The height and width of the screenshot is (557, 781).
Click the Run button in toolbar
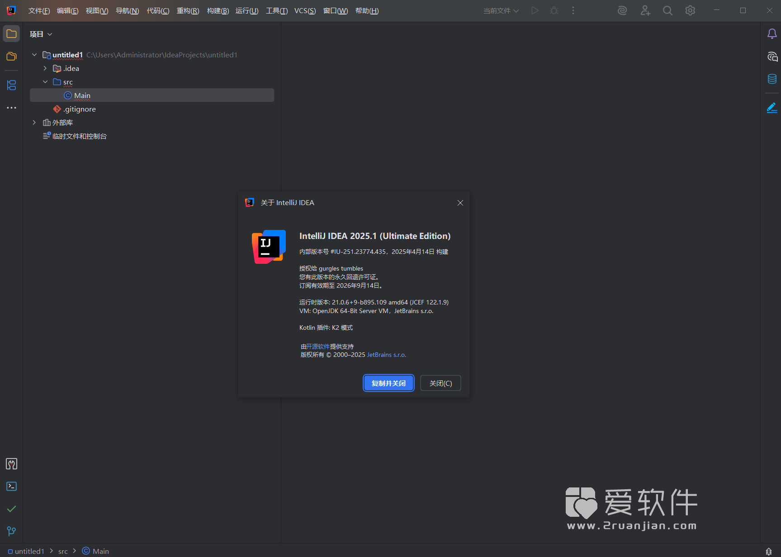pos(535,10)
